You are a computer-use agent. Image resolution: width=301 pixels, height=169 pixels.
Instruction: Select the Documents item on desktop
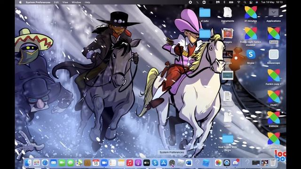tap(228, 12)
